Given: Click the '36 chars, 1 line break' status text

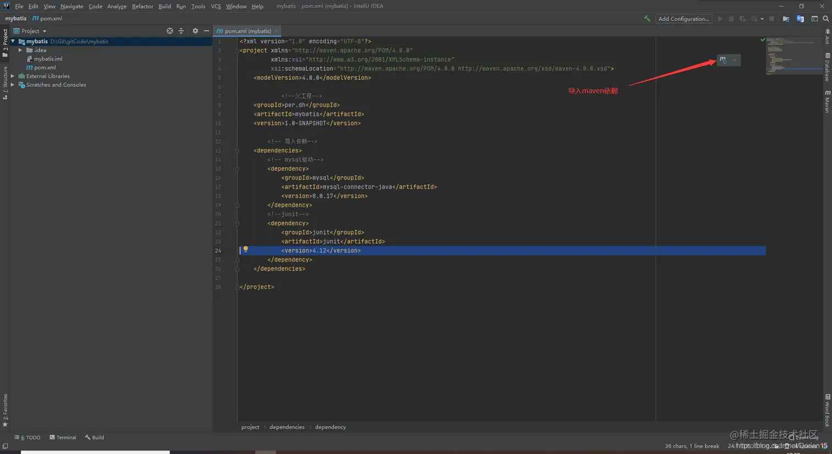Looking at the screenshot, I should tap(692, 446).
